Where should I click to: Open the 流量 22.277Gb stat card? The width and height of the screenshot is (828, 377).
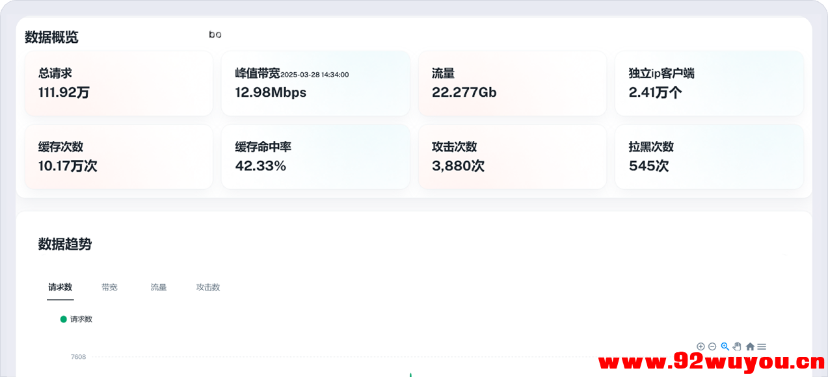click(513, 83)
